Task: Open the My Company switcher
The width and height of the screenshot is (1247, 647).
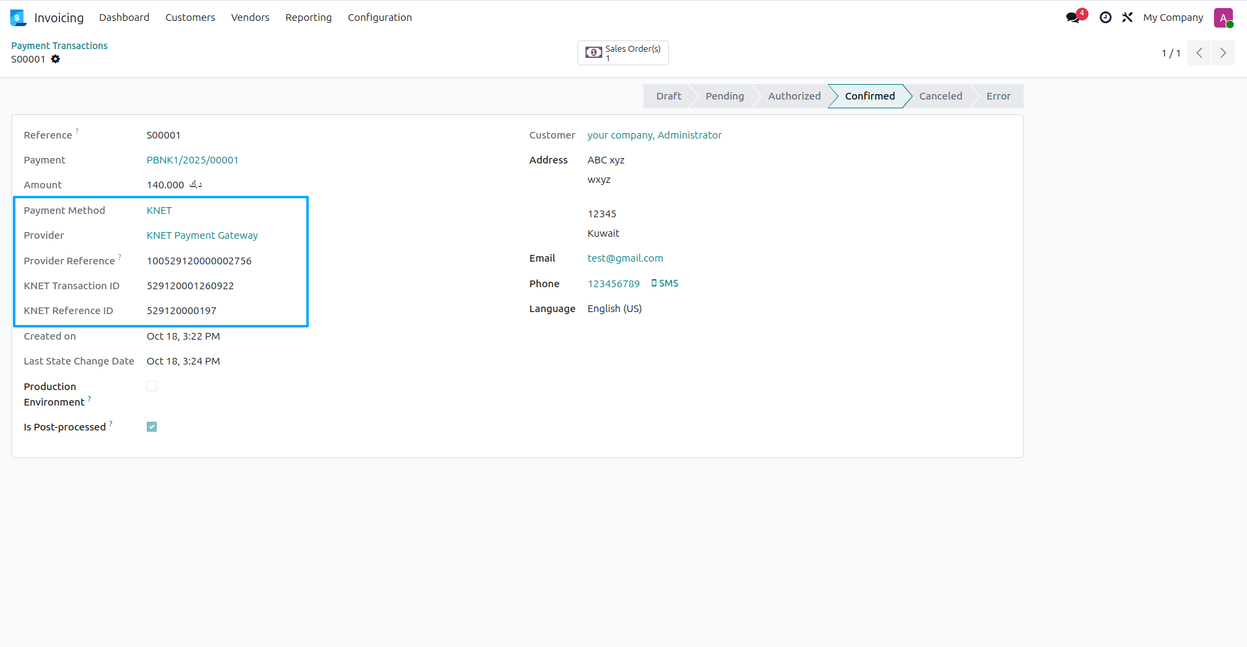Action: click(x=1173, y=17)
